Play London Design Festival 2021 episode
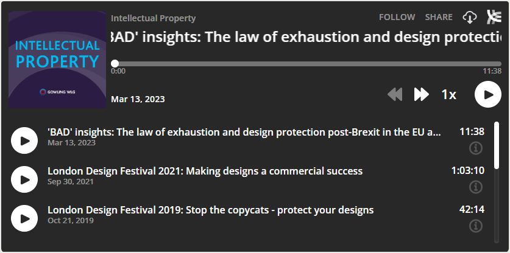Viewport: 510px width, 253px height. coord(24,179)
